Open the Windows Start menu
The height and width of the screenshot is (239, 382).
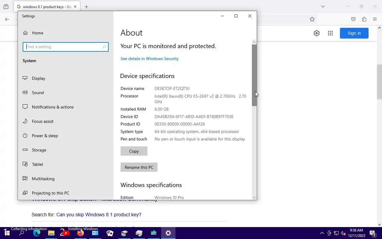coord(7,233)
